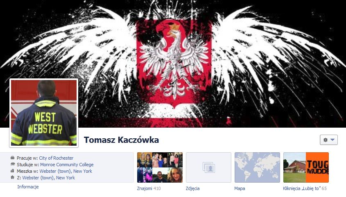Screen dimensions: 346x197
Task: Open the Informacje section
Action: point(28,187)
